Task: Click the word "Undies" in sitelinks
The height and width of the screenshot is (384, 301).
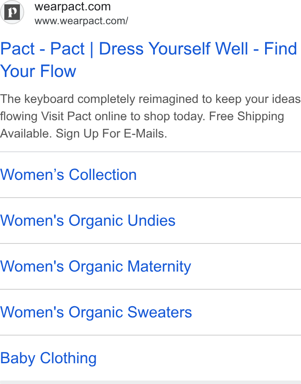Action: [x=152, y=221]
